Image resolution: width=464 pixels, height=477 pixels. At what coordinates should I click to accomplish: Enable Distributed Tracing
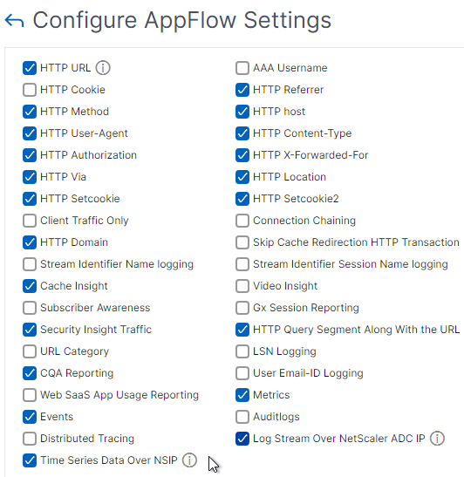[x=30, y=439]
